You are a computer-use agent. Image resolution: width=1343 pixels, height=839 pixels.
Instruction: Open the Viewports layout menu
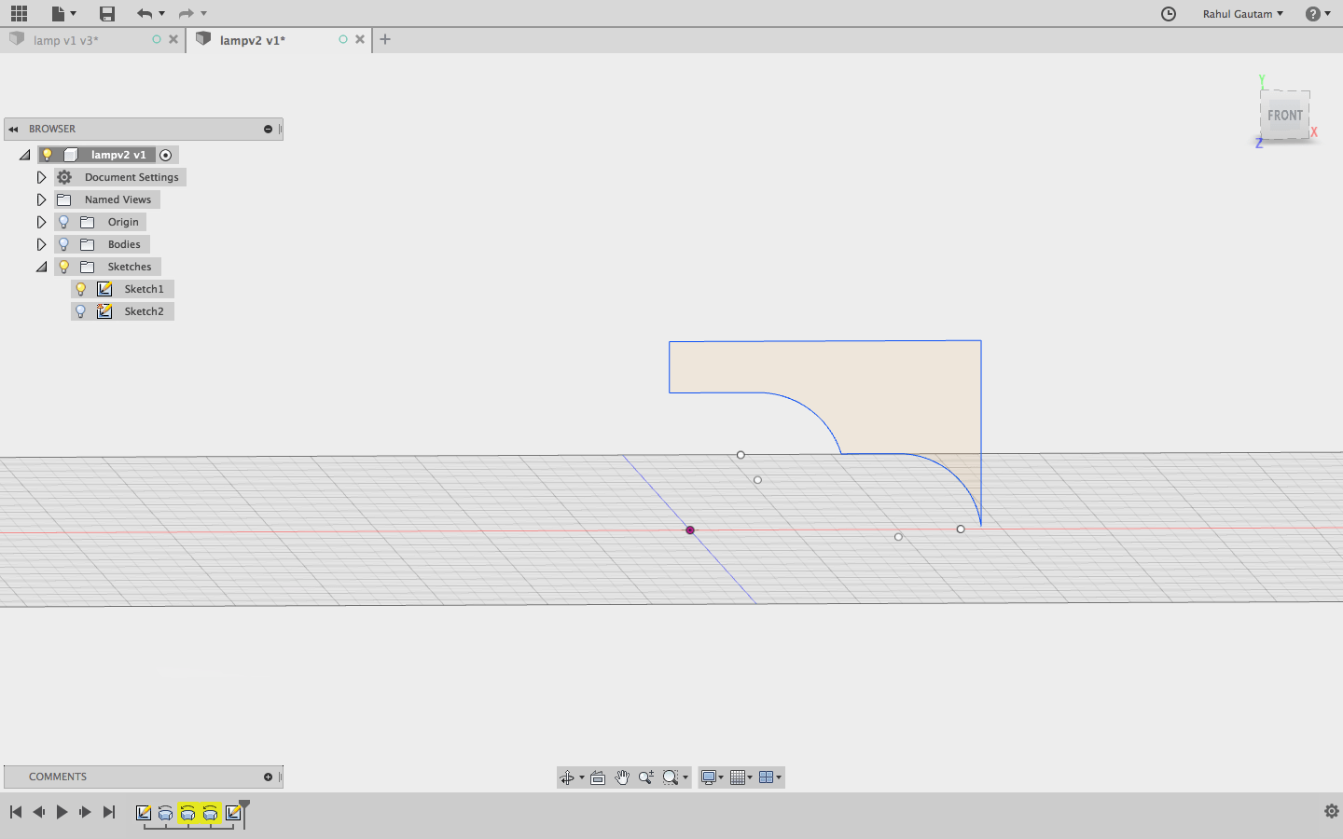point(768,777)
